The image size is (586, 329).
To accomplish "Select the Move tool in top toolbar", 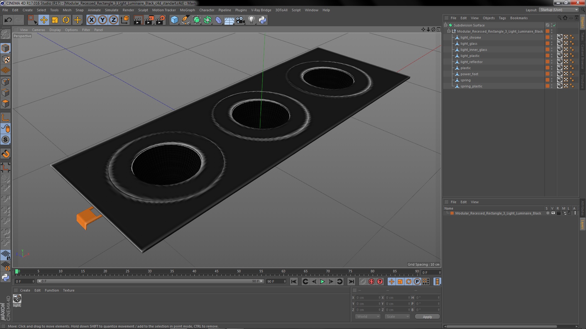I will [44, 20].
